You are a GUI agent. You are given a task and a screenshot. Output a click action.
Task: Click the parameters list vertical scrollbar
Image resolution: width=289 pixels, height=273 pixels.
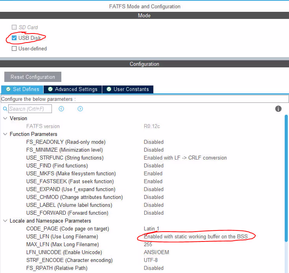pos(286,178)
